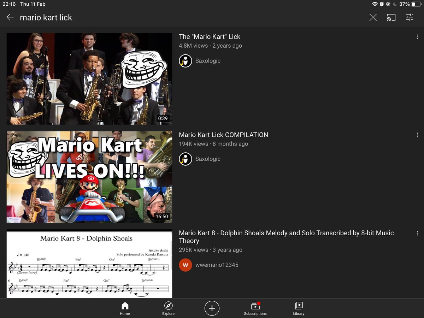The image size is (424, 318).
Task: Tap the Thu 11 Feb date
Action: click(33, 4)
